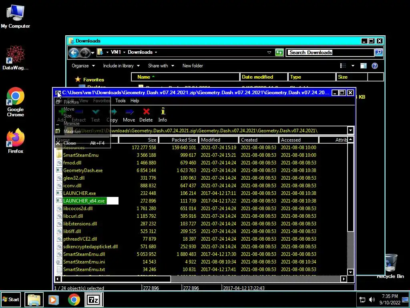Click the 7z taskbar button

point(94,300)
